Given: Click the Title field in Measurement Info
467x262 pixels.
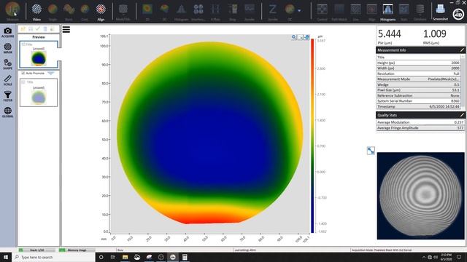Looking at the screenshot, I should (x=418, y=57).
